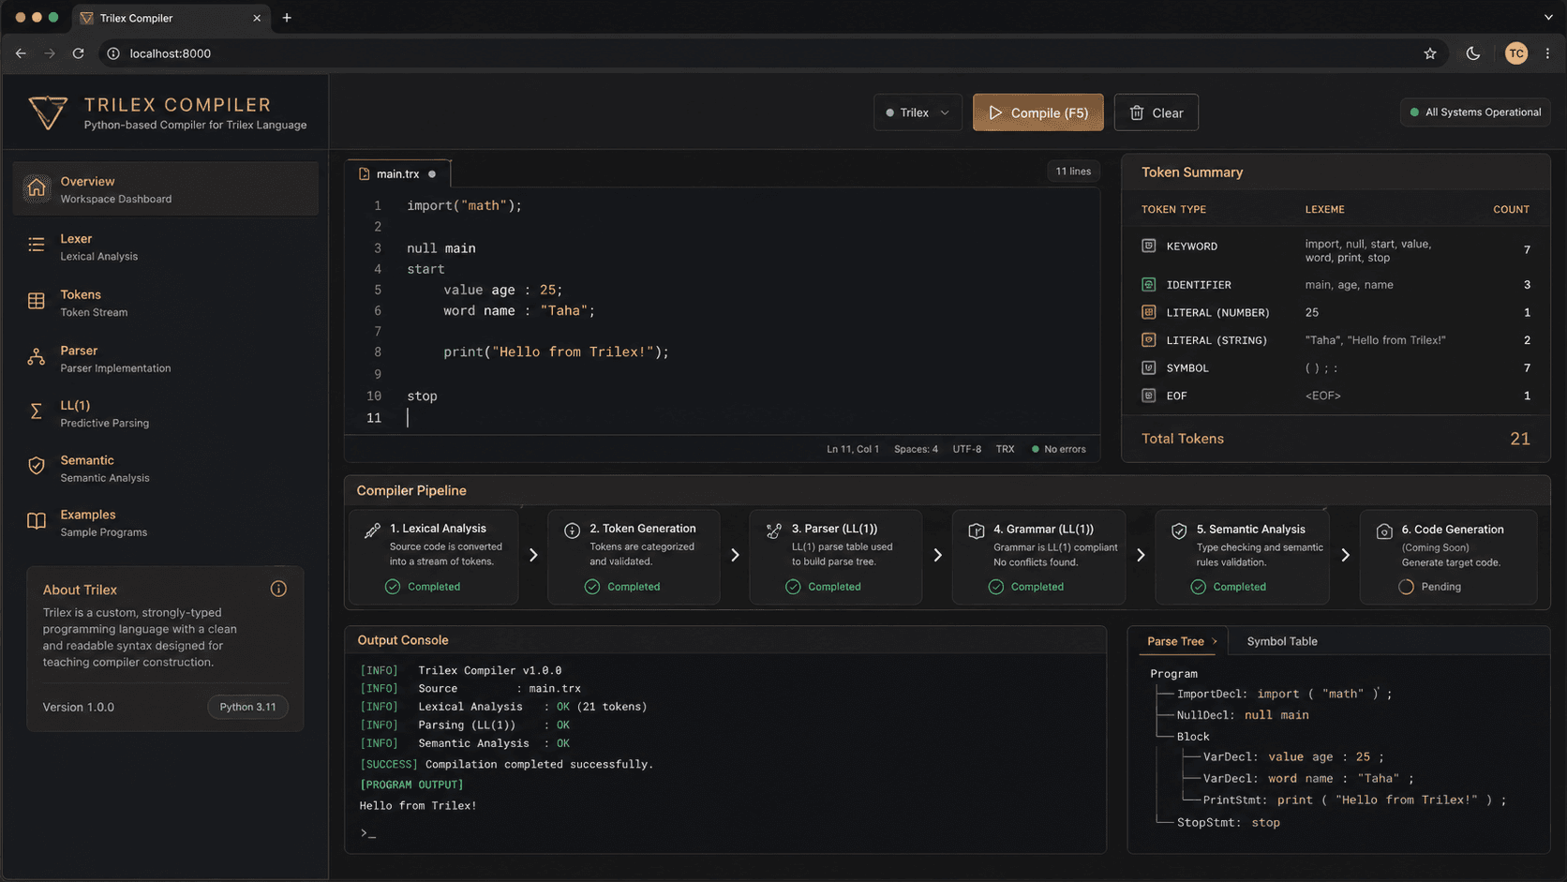Click the Completed check under Token Generation
Viewport: 1567px width, 882px height.
pyautogui.click(x=592, y=587)
